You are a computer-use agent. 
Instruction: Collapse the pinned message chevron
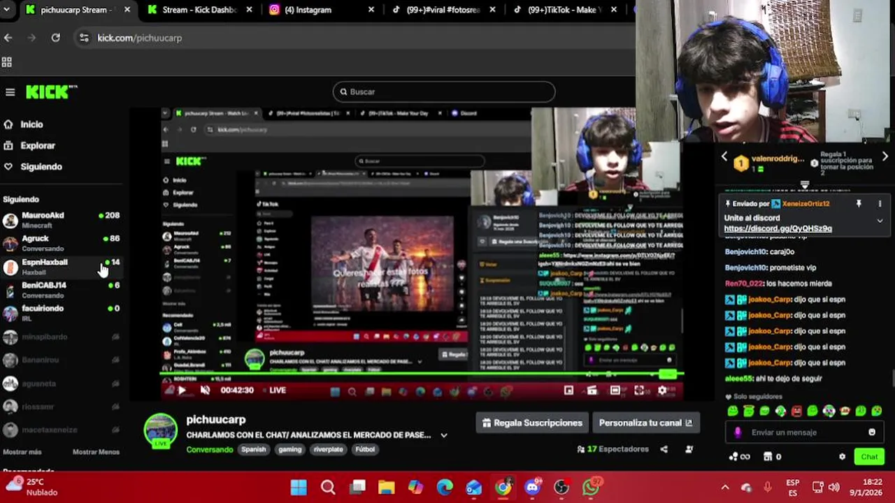(x=880, y=221)
